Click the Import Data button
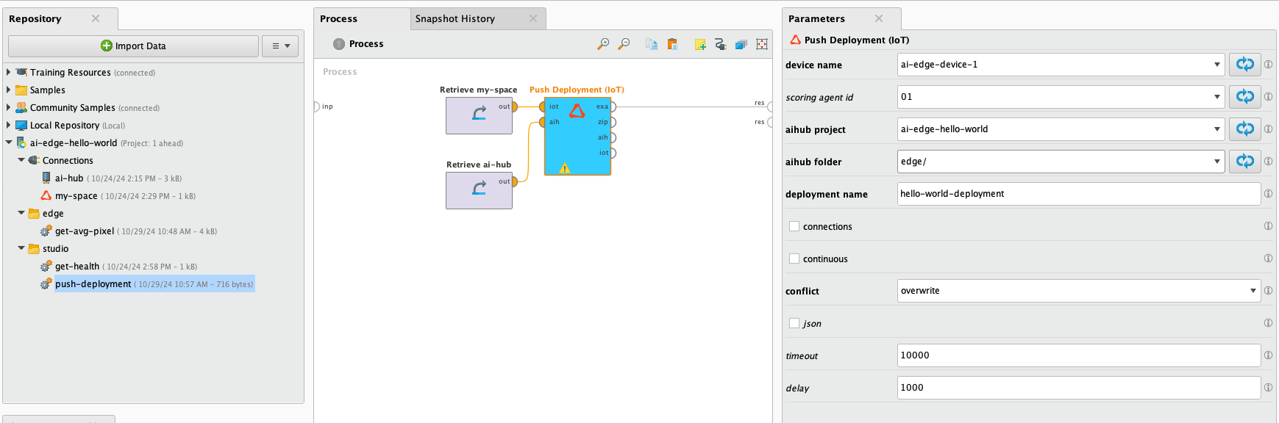Viewport: 1279px width, 423px height. point(133,46)
